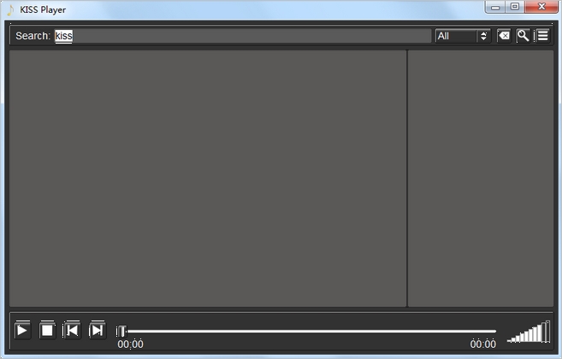562x359 pixels.
Task: Maximize the KISS Player window
Action: 515,7
